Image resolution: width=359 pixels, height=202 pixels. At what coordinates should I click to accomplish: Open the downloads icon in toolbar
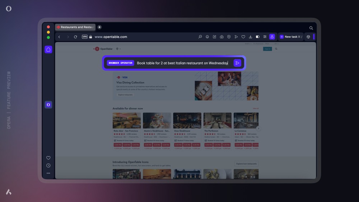(x=250, y=37)
